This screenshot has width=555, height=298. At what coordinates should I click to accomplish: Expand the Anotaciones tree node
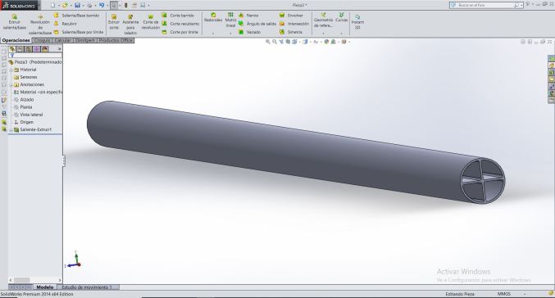point(11,85)
